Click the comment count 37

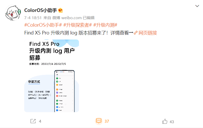107,121
